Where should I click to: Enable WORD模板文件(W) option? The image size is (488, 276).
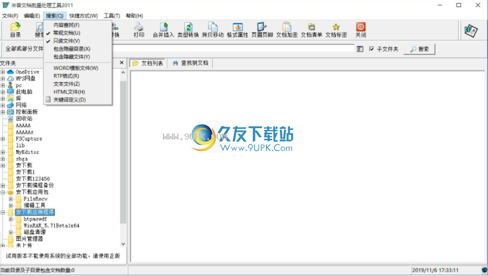tap(76, 68)
